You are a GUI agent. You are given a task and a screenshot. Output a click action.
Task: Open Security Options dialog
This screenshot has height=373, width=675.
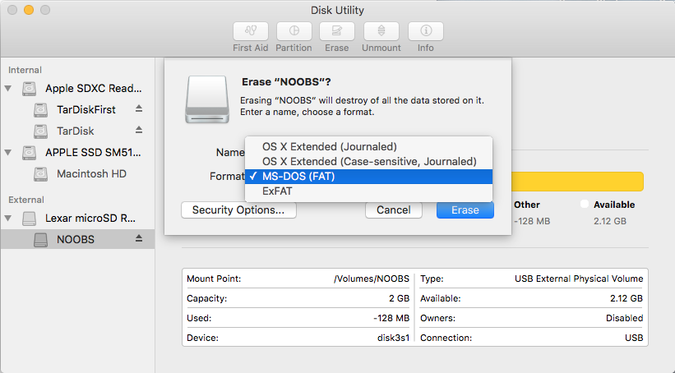click(x=238, y=210)
